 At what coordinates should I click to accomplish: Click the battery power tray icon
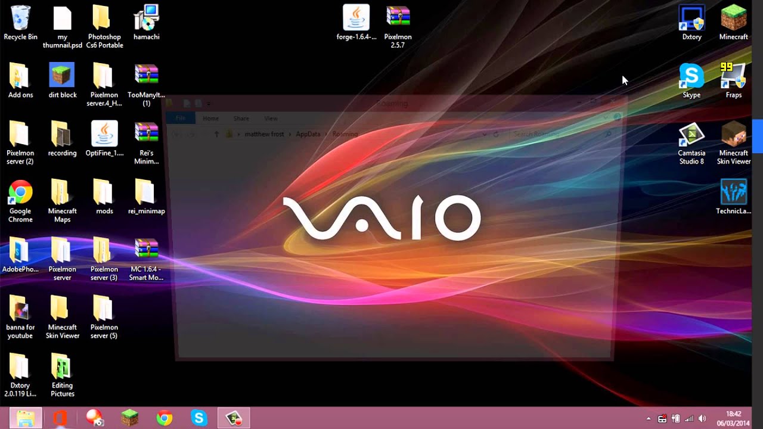click(x=676, y=419)
